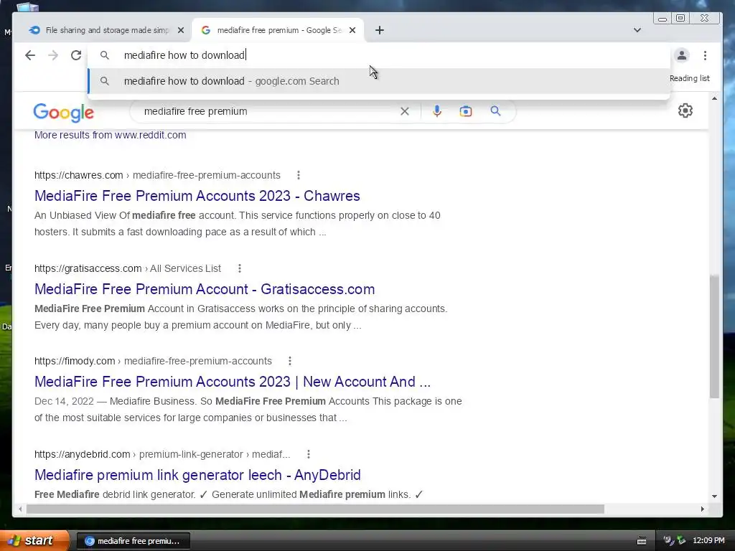This screenshot has width=735, height=551.
Task: Click the https://fimody.com breadcrumb URL
Action: 75,361
